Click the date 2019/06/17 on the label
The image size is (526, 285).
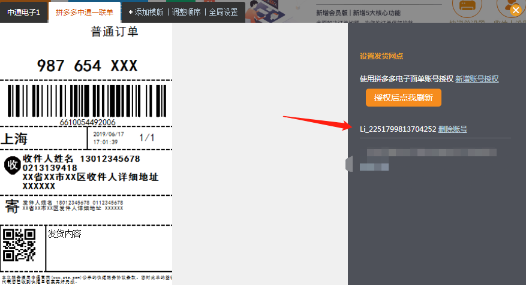tap(109, 134)
